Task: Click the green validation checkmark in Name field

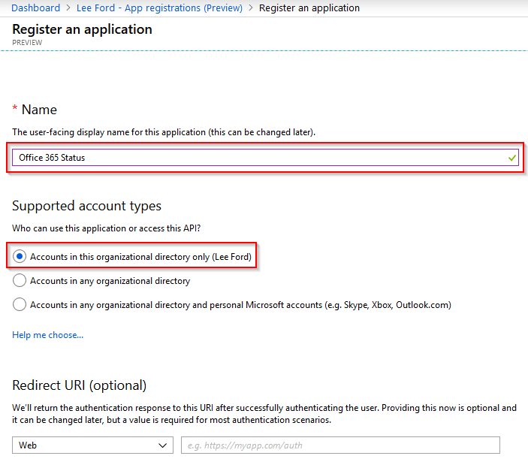Action: coord(512,158)
